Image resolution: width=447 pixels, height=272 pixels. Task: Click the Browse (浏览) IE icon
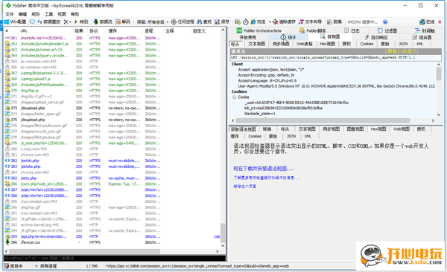253,22
